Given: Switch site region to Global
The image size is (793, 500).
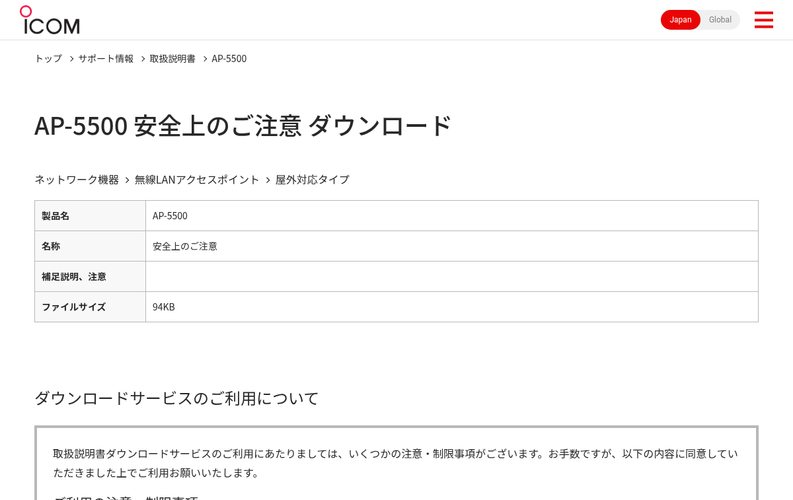Looking at the screenshot, I should coord(720,20).
